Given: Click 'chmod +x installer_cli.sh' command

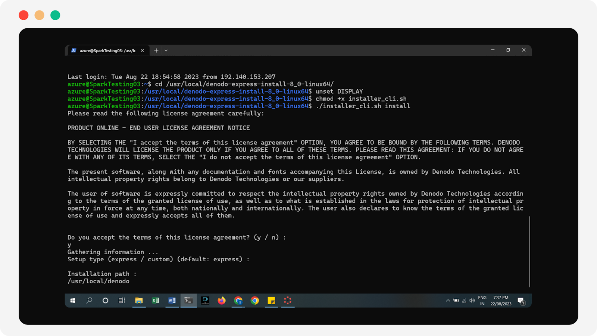Looking at the screenshot, I should tap(361, 99).
